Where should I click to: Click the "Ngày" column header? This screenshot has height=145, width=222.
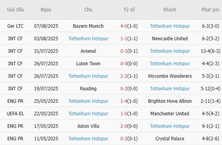tap(46, 10)
